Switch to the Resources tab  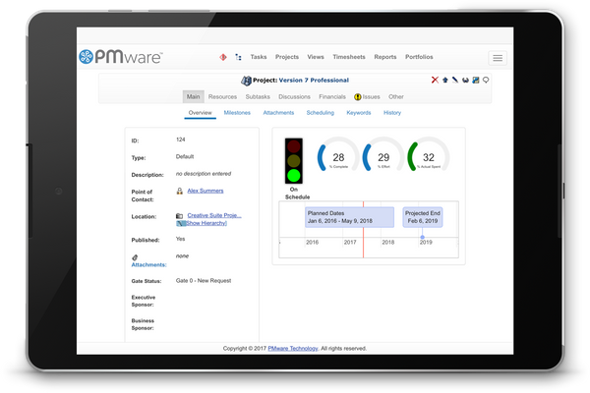(x=223, y=96)
